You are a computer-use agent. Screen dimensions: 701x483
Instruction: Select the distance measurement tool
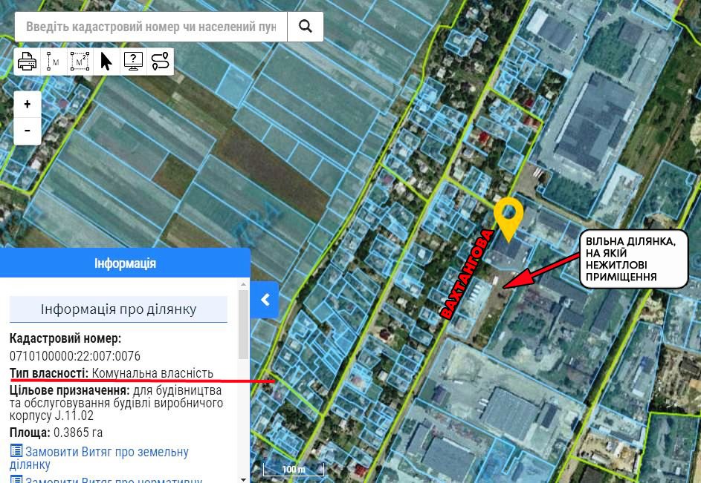coord(54,62)
